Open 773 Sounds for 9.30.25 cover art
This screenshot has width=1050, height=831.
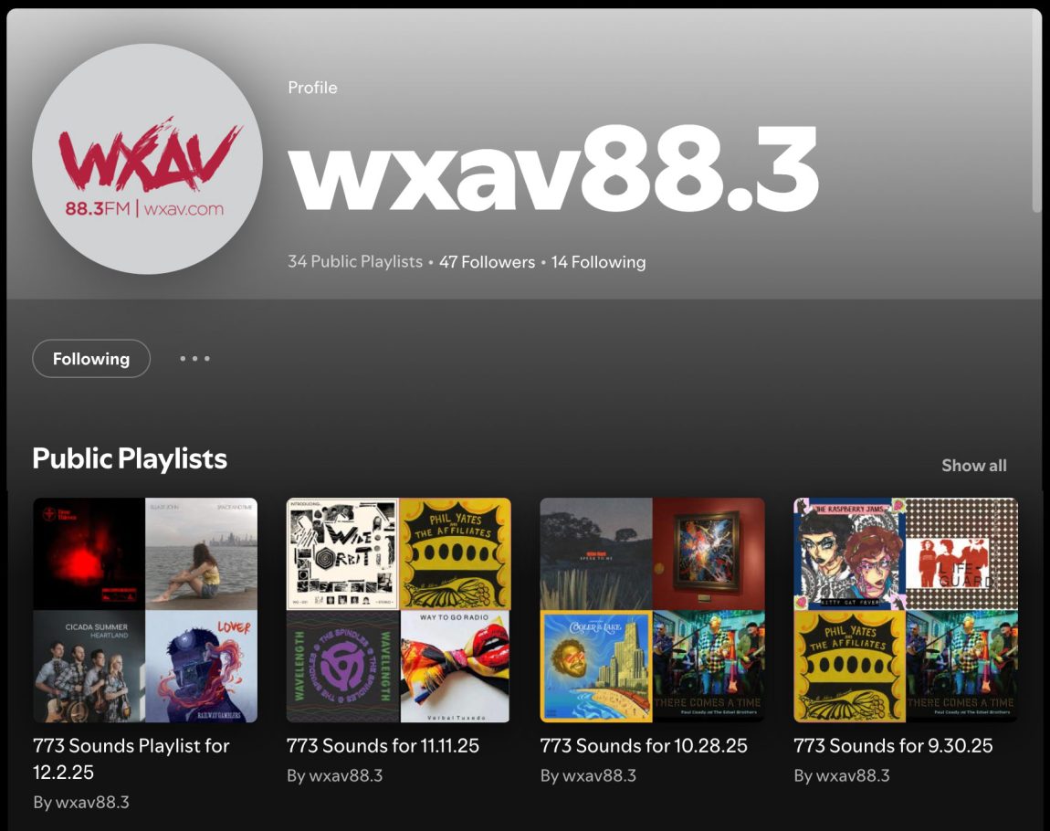[x=906, y=610]
